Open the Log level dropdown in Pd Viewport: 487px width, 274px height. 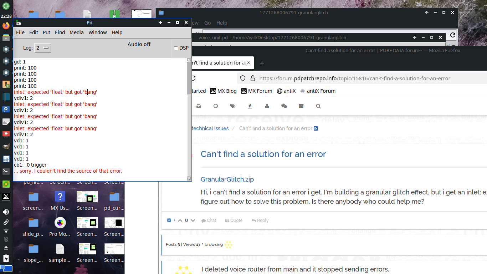tap(42, 47)
